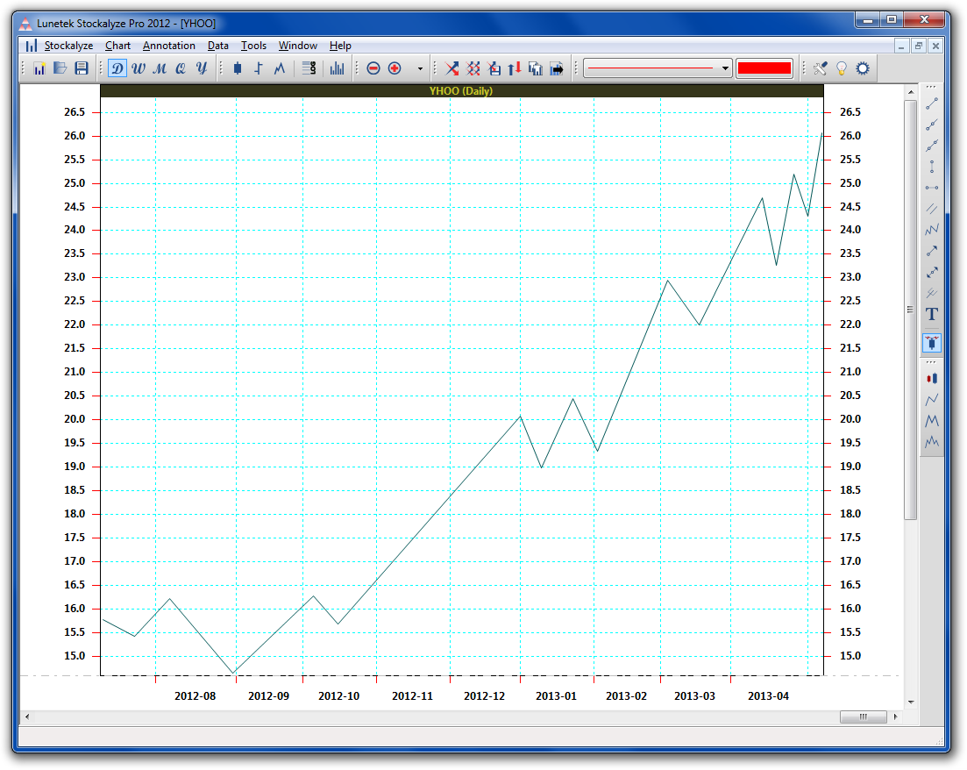Image resolution: width=967 pixels, height=770 pixels.
Task: Open settings gear icon in toolbar
Action: 863,68
